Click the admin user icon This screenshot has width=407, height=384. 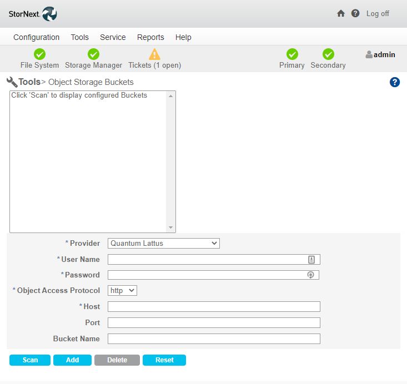coord(369,54)
